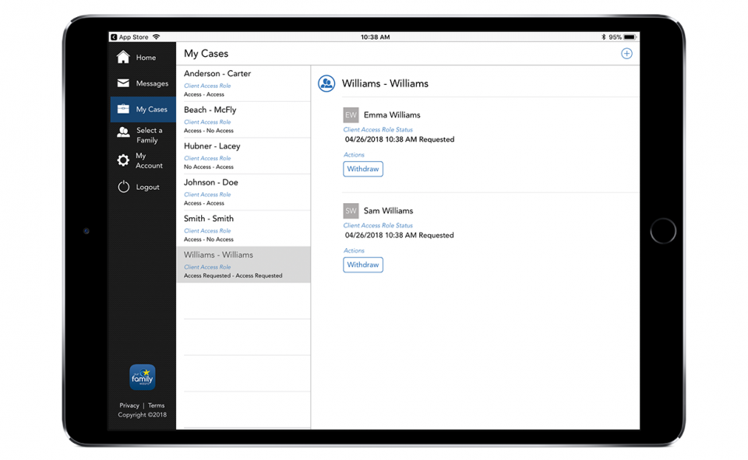
Task: Withdraw Emma Williams access request
Action: click(362, 169)
